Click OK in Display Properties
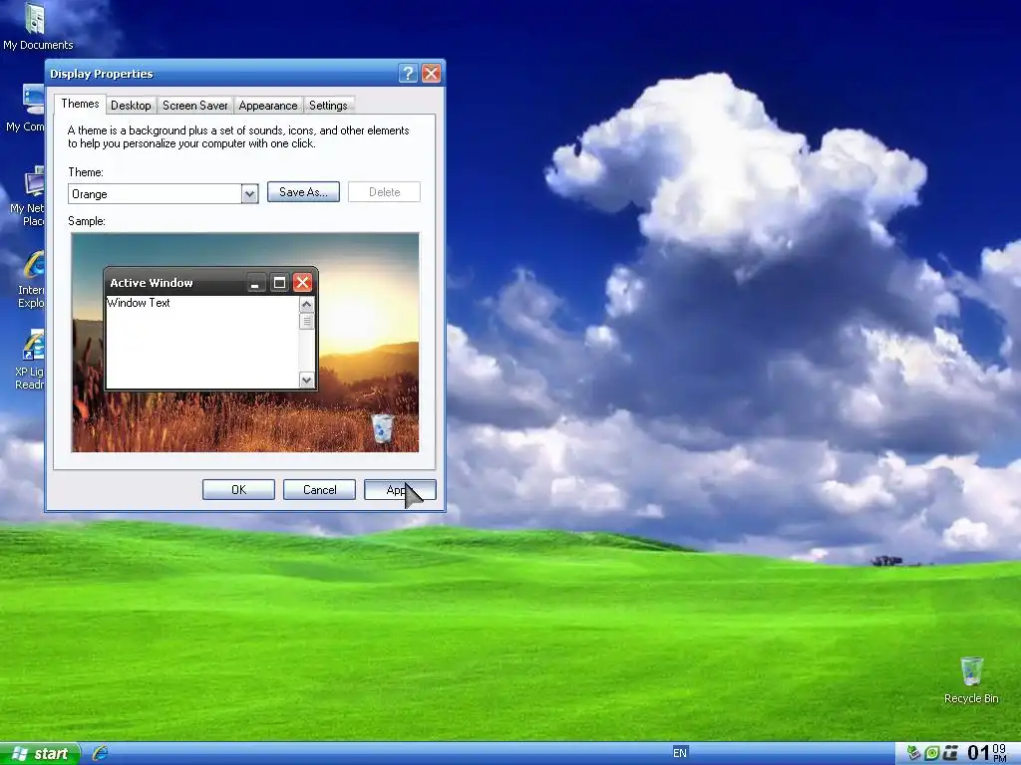 point(238,490)
